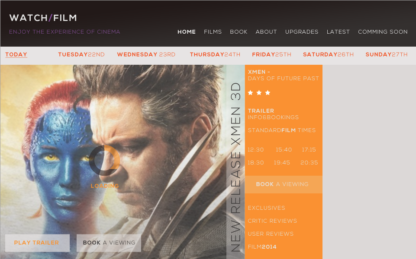The height and width of the screenshot is (259, 416).
Task: Click the WATCH/FILM logo
Action: [43, 18]
